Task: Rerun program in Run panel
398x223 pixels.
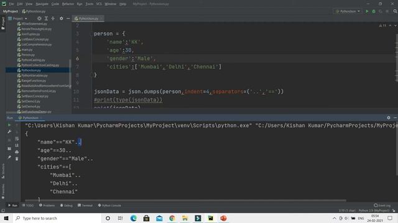Action: pos(9,125)
